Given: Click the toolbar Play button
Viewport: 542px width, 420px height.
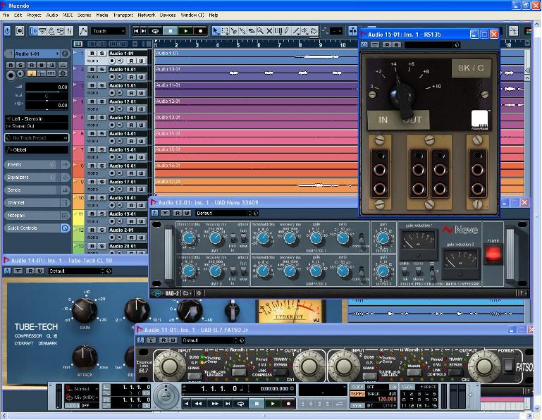Looking at the screenshot, I should point(185,31).
